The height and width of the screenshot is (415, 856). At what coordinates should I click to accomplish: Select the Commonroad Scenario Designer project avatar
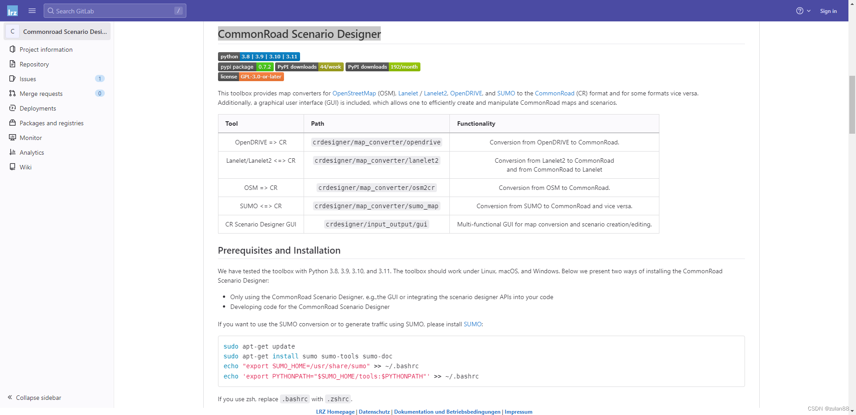click(12, 31)
